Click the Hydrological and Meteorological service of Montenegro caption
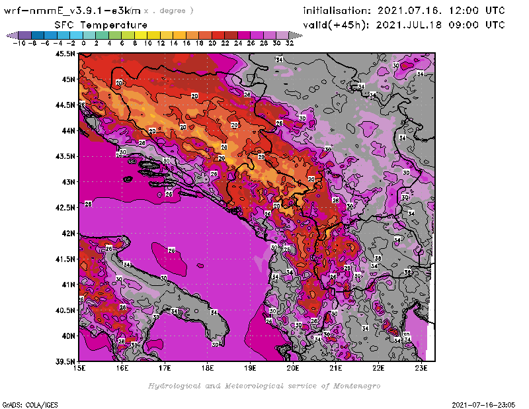The image size is (529, 409). pyautogui.click(x=264, y=386)
